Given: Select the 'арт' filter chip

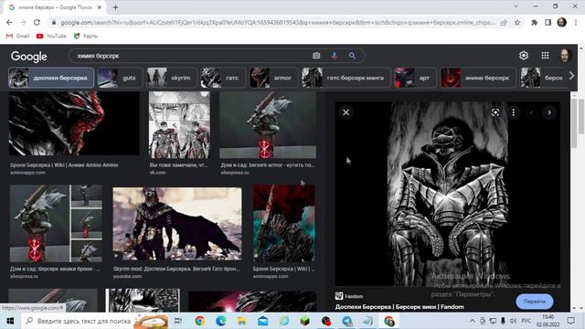Looking at the screenshot, I should tap(415, 78).
